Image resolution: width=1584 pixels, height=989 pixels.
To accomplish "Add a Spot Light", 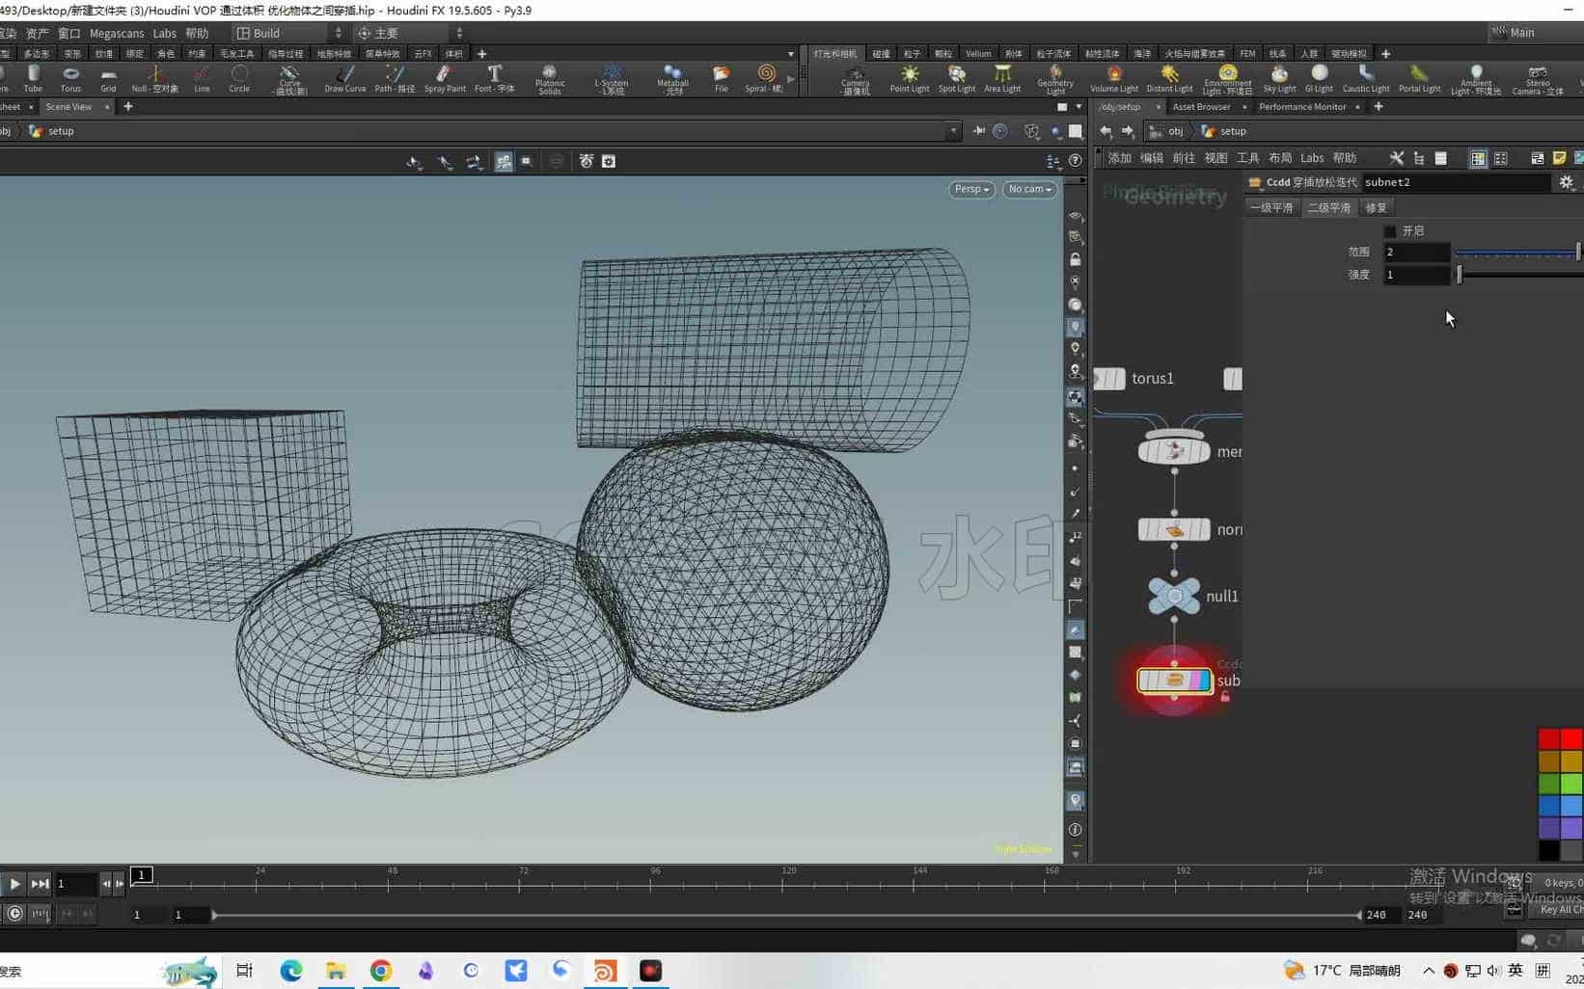I will [x=957, y=78].
